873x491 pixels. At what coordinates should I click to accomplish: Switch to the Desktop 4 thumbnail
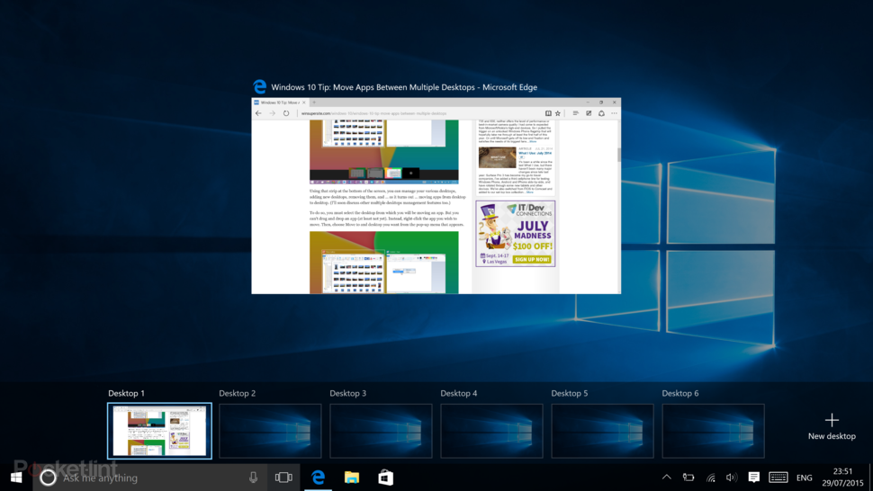[x=491, y=431]
